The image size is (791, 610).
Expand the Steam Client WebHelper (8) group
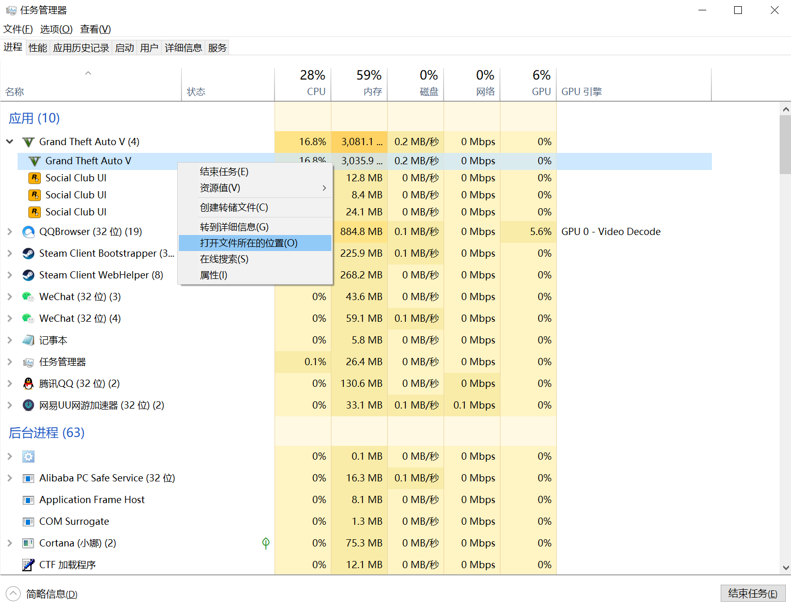[x=10, y=275]
